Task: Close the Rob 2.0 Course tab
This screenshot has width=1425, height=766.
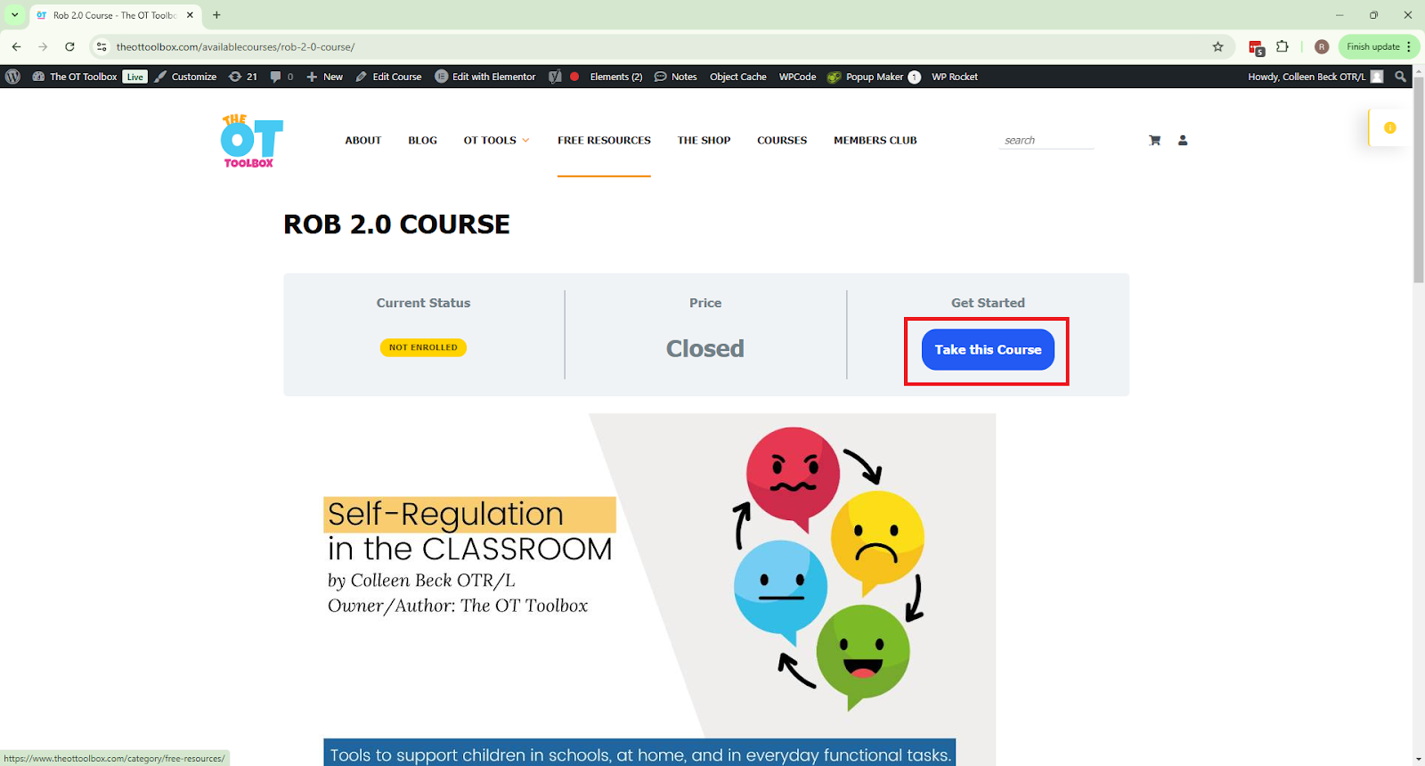Action: point(190,15)
